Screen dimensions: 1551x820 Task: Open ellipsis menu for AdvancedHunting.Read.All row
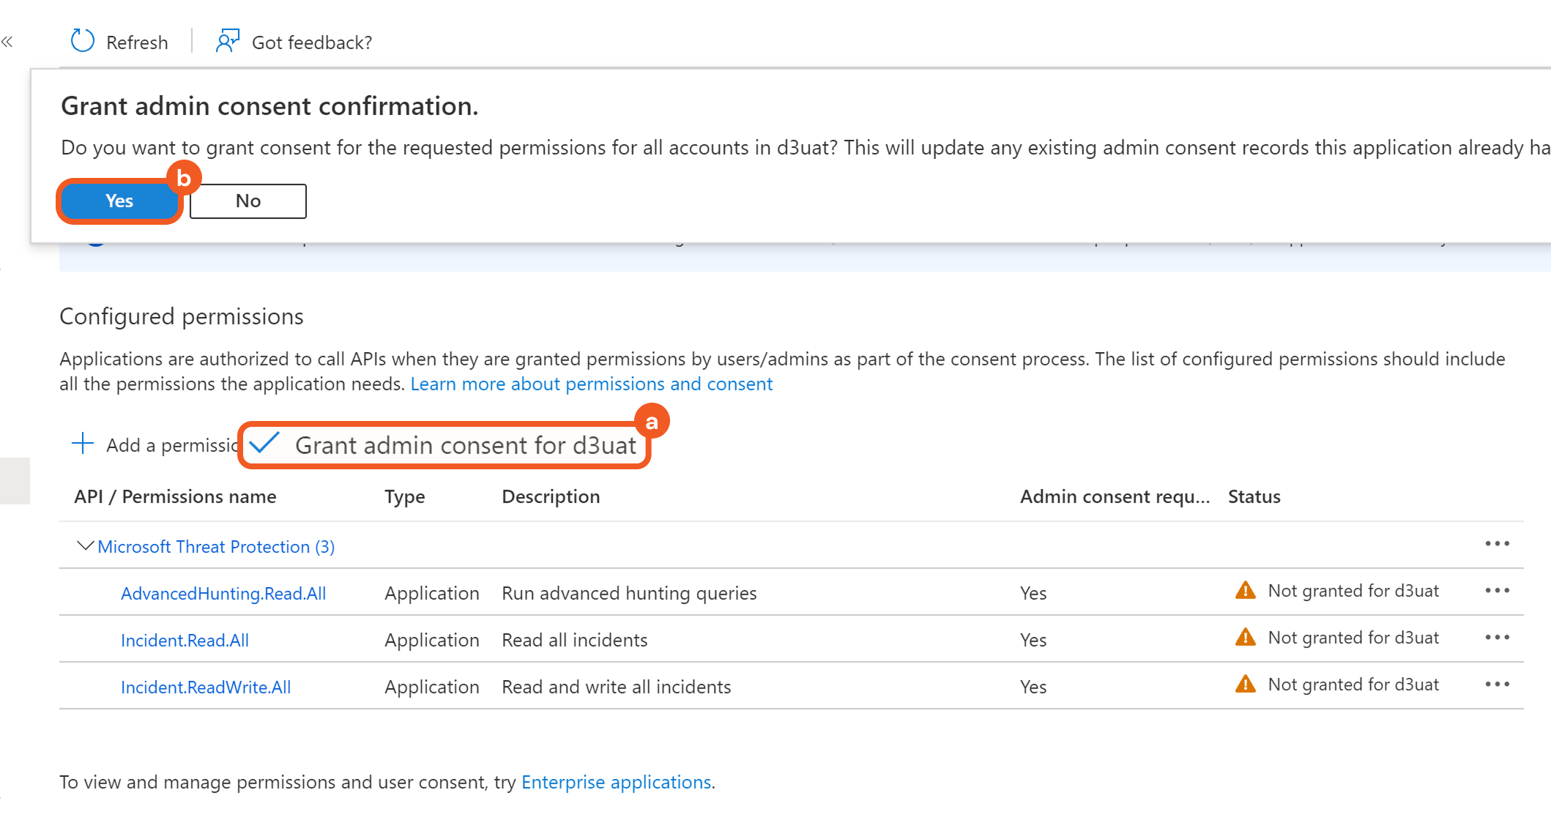click(1497, 590)
